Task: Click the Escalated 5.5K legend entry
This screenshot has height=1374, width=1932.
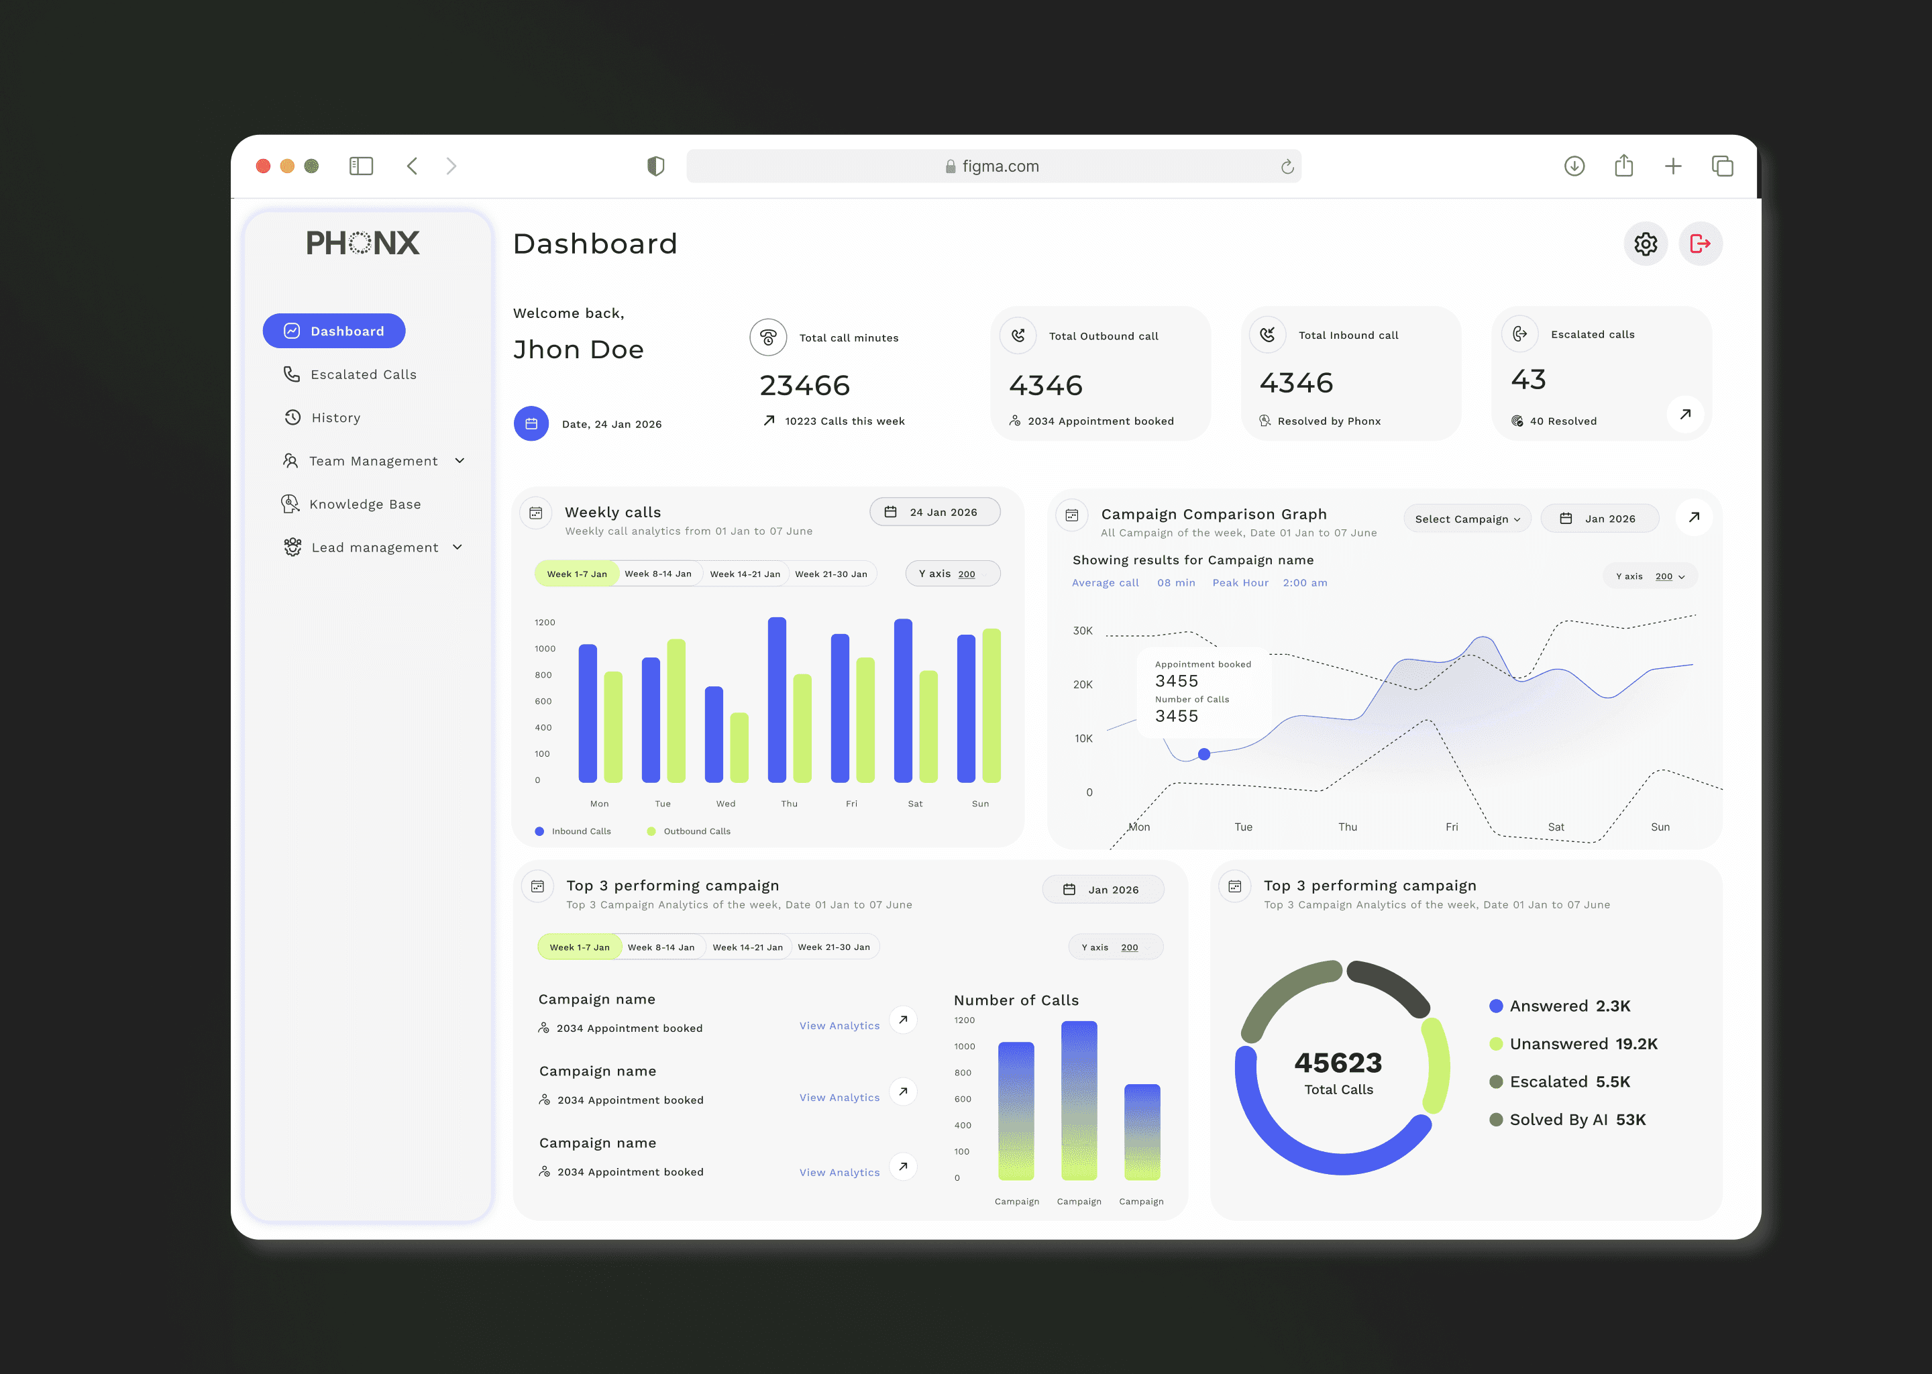Action: pos(1560,1081)
